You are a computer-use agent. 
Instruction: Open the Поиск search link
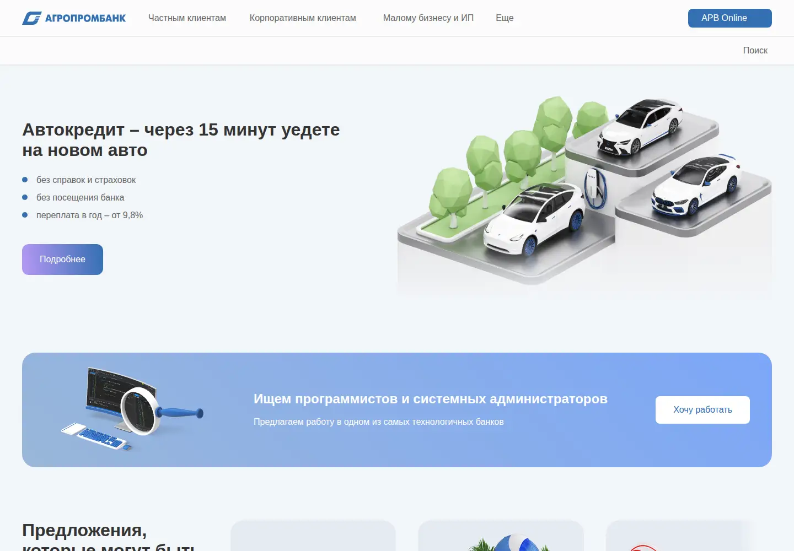(x=755, y=51)
